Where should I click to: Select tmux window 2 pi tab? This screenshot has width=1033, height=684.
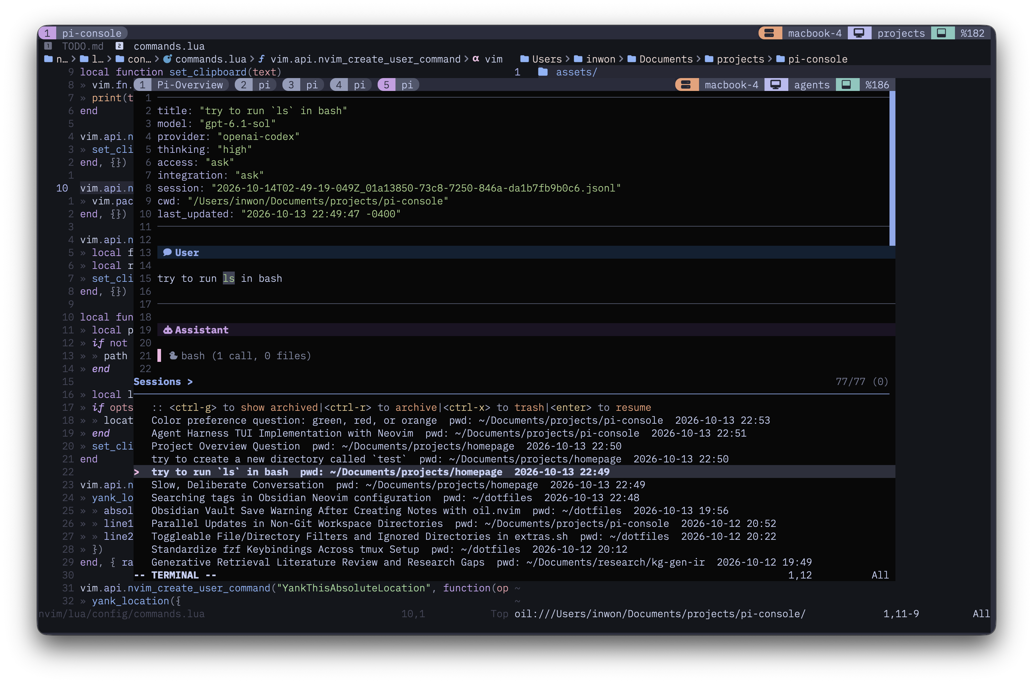(x=256, y=85)
